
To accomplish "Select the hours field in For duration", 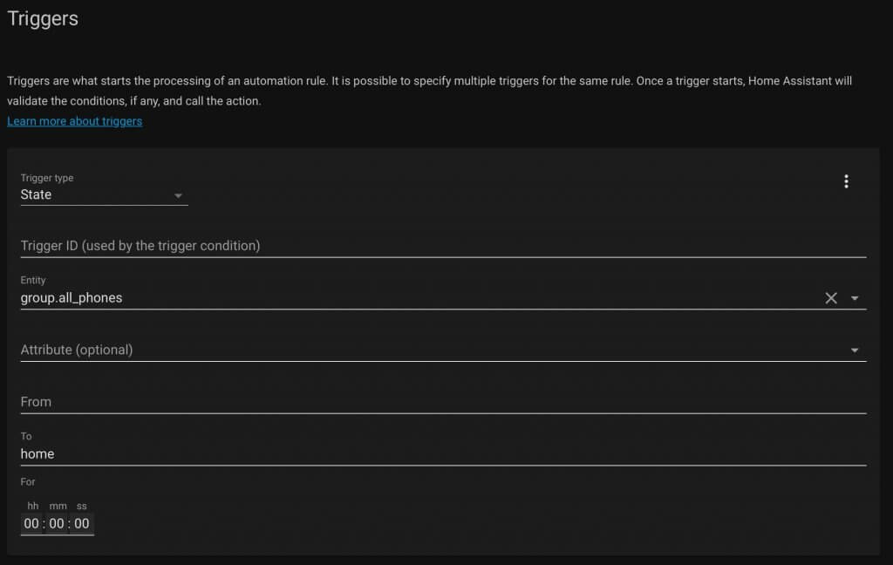I will pos(31,523).
